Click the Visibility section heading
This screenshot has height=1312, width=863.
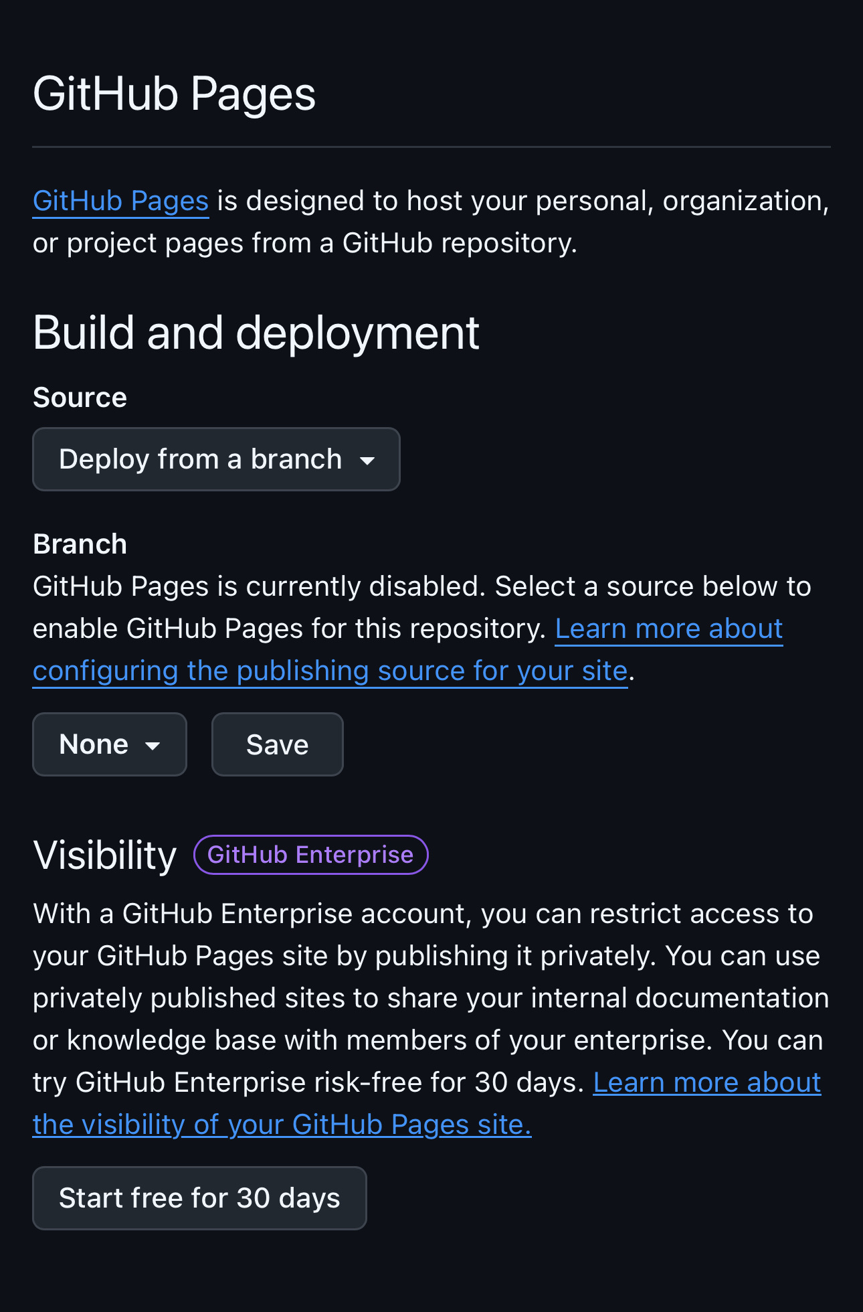pos(105,855)
